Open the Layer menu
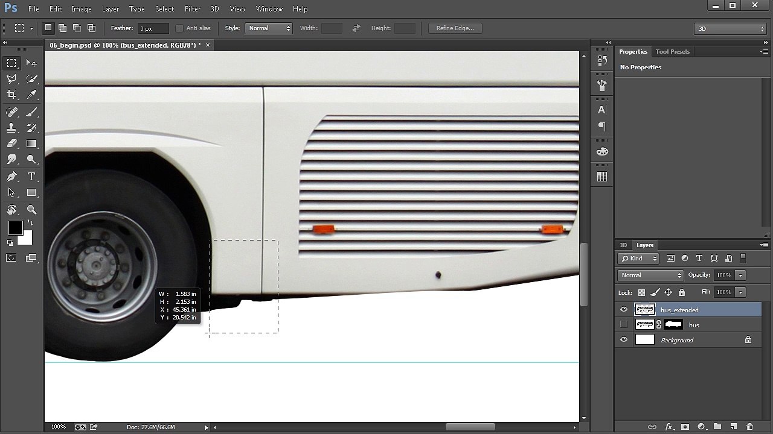 [x=111, y=9]
